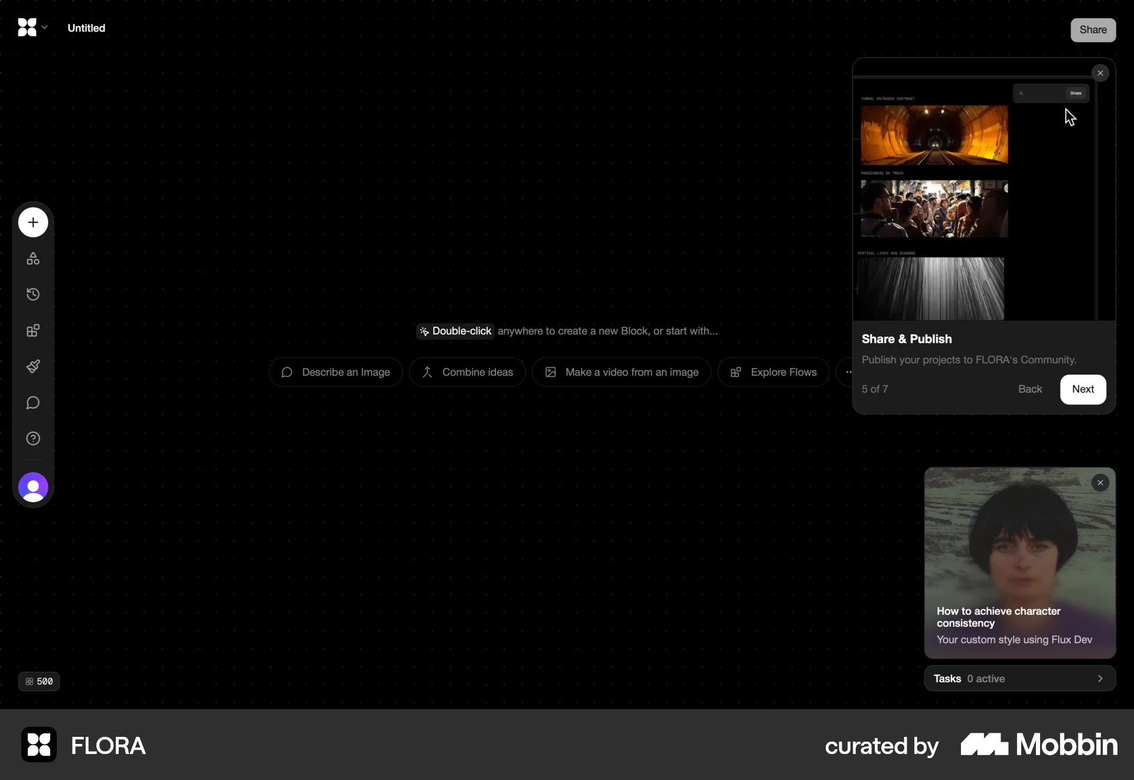1134x780 pixels.
Task: Open the more options ellipsis in the action bar
Action: [x=849, y=372]
